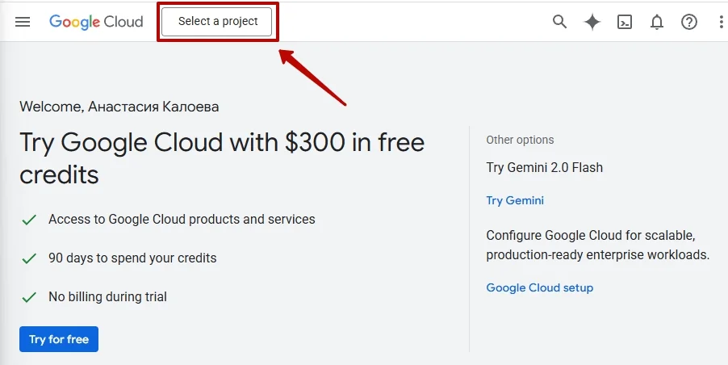This screenshot has width=728, height=365.
Task: Click the Try Gemini 2.0 Flash text
Action: tap(544, 168)
